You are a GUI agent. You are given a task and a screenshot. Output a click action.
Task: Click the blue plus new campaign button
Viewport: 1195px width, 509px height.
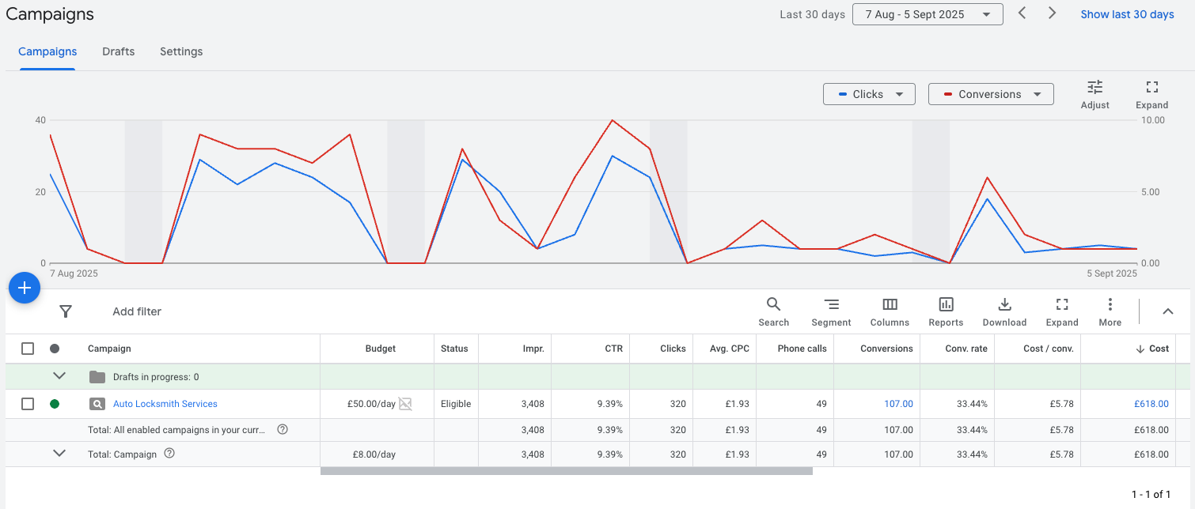tap(25, 288)
